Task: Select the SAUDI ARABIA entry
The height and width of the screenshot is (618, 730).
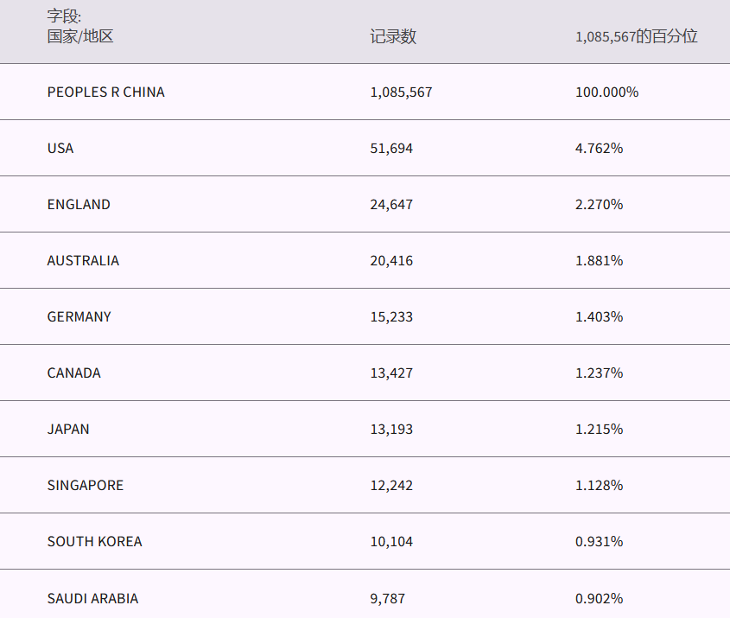Action: 92,598
